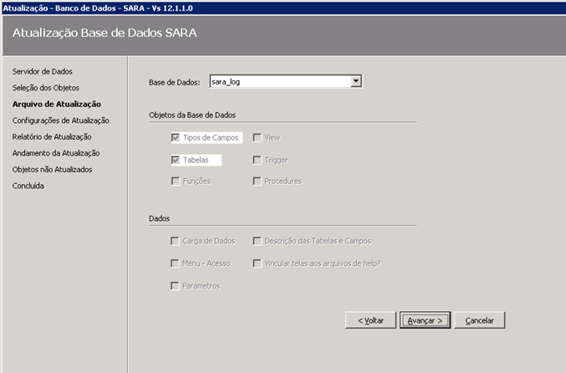Select the Configurações de Atualização step
Screen dimensions: 566x373
point(61,120)
